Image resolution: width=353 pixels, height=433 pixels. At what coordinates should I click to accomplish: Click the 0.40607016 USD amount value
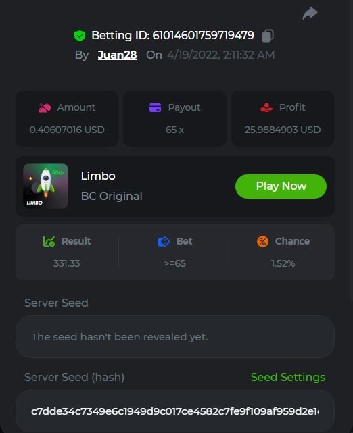[67, 130]
